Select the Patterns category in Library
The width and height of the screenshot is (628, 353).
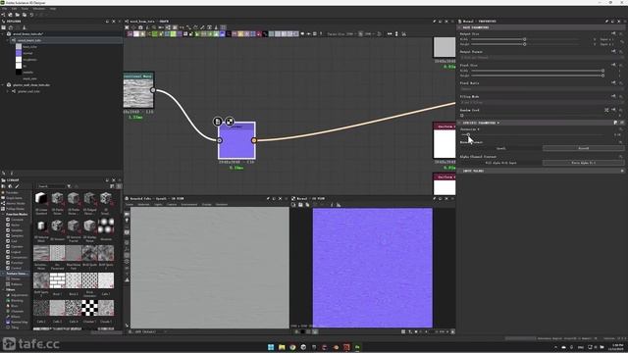(x=17, y=284)
